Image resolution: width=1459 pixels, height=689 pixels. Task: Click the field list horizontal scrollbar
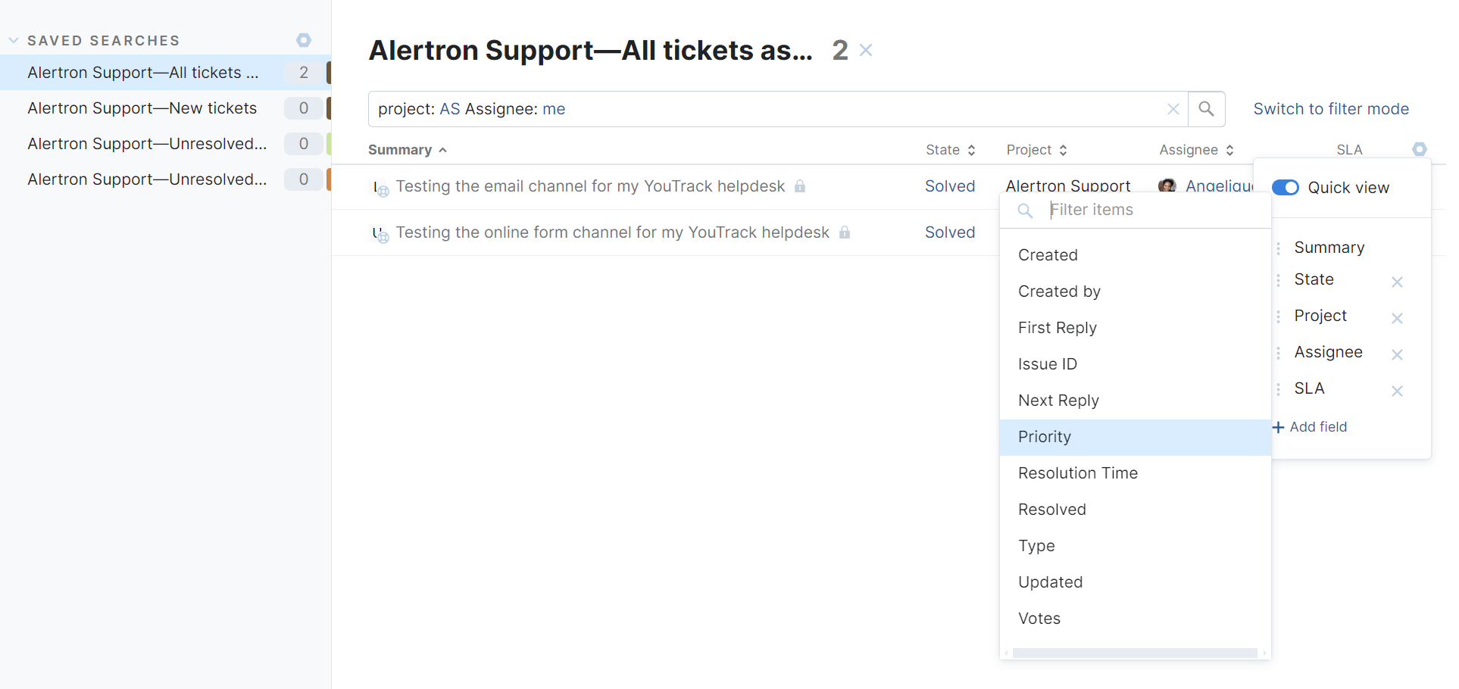tap(1135, 653)
